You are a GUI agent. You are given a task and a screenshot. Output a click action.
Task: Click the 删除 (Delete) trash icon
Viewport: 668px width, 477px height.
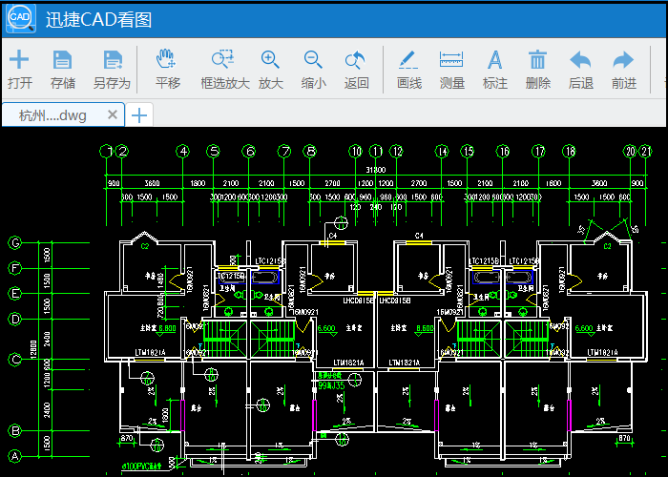click(x=538, y=69)
